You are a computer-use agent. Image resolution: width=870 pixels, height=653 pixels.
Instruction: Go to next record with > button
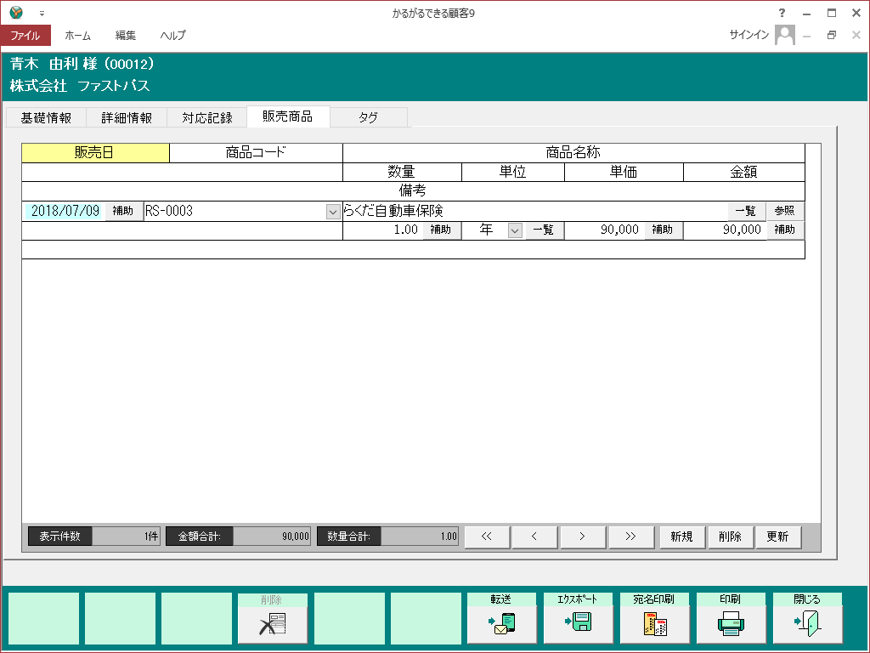coord(582,537)
